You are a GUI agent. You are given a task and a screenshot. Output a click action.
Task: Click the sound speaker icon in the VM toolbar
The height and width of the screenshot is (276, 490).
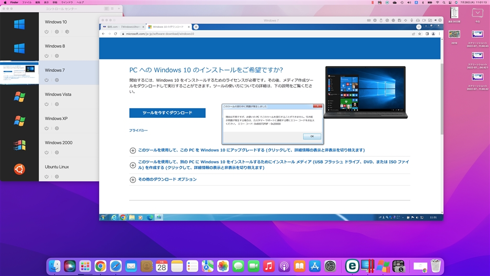405,20
